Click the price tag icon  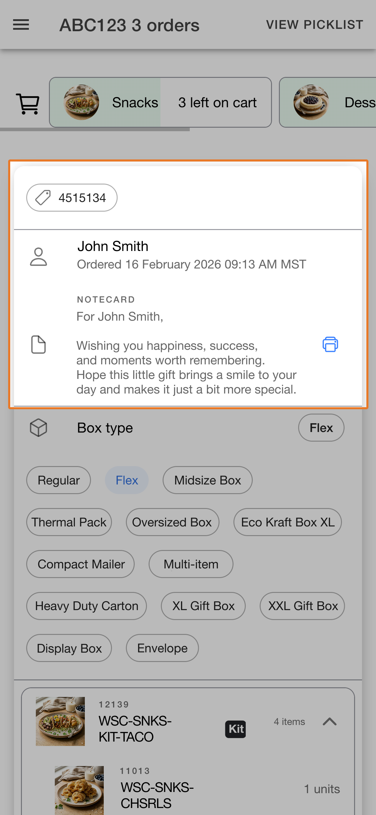43,198
